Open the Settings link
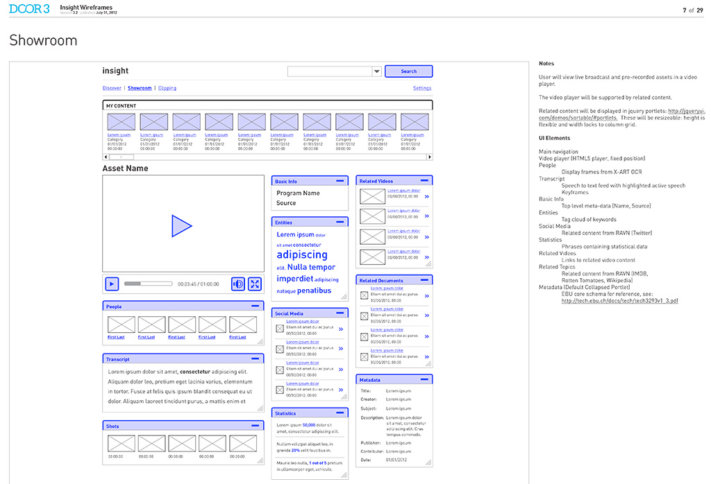The height and width of the screenshot is (484, 711). click(422, 88)
